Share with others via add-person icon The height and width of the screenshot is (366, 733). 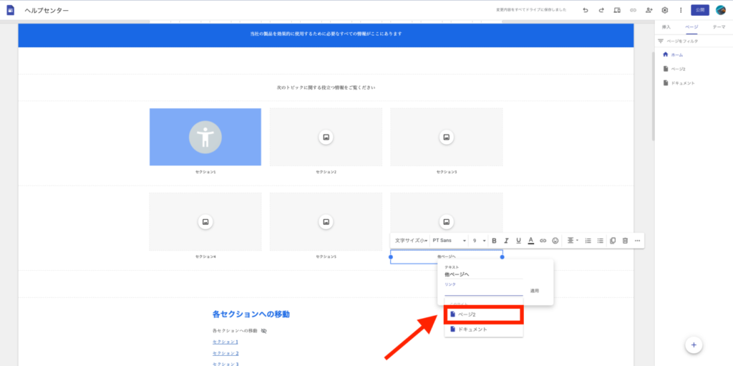(649, 10)
